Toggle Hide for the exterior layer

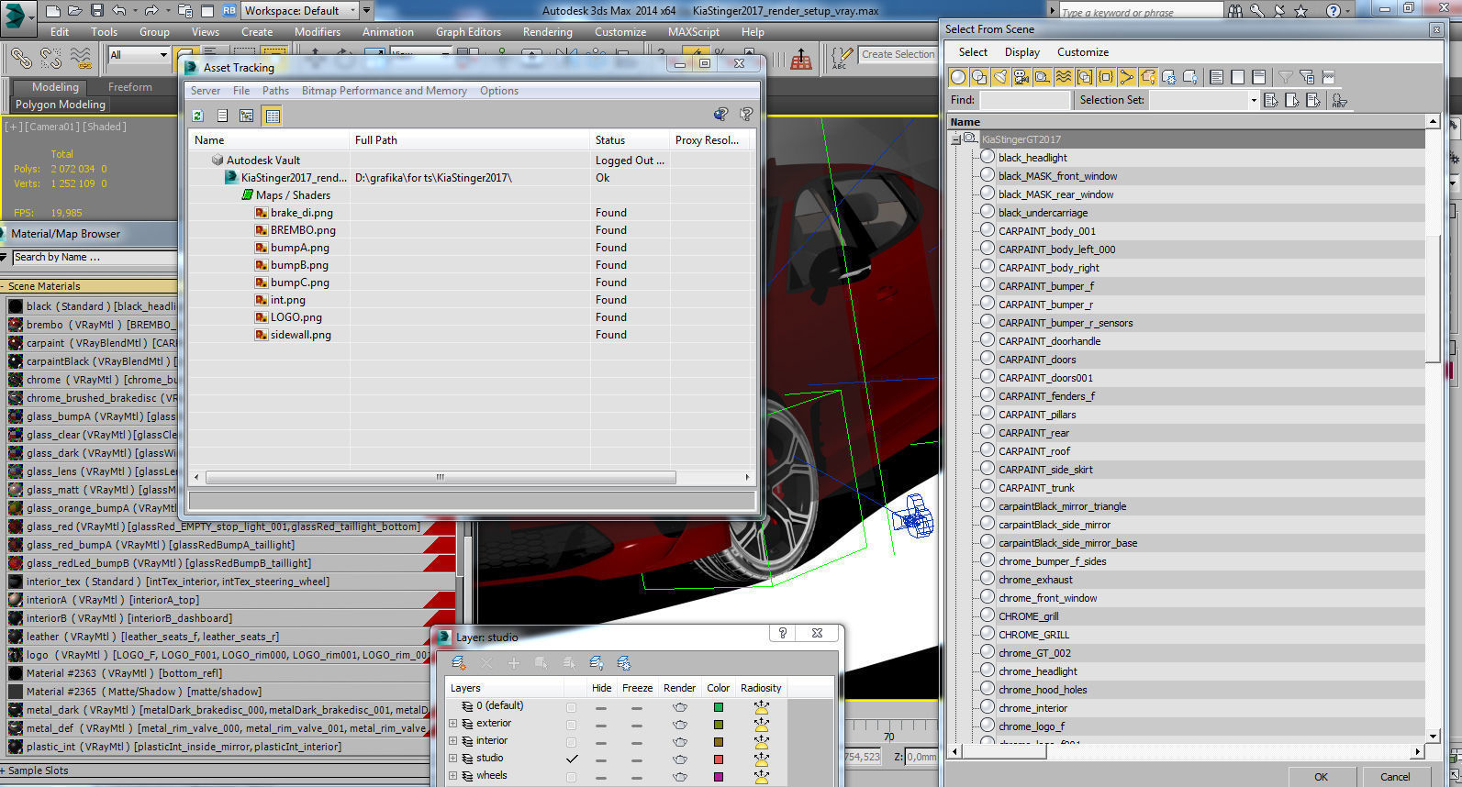click(x=600, y=725)
